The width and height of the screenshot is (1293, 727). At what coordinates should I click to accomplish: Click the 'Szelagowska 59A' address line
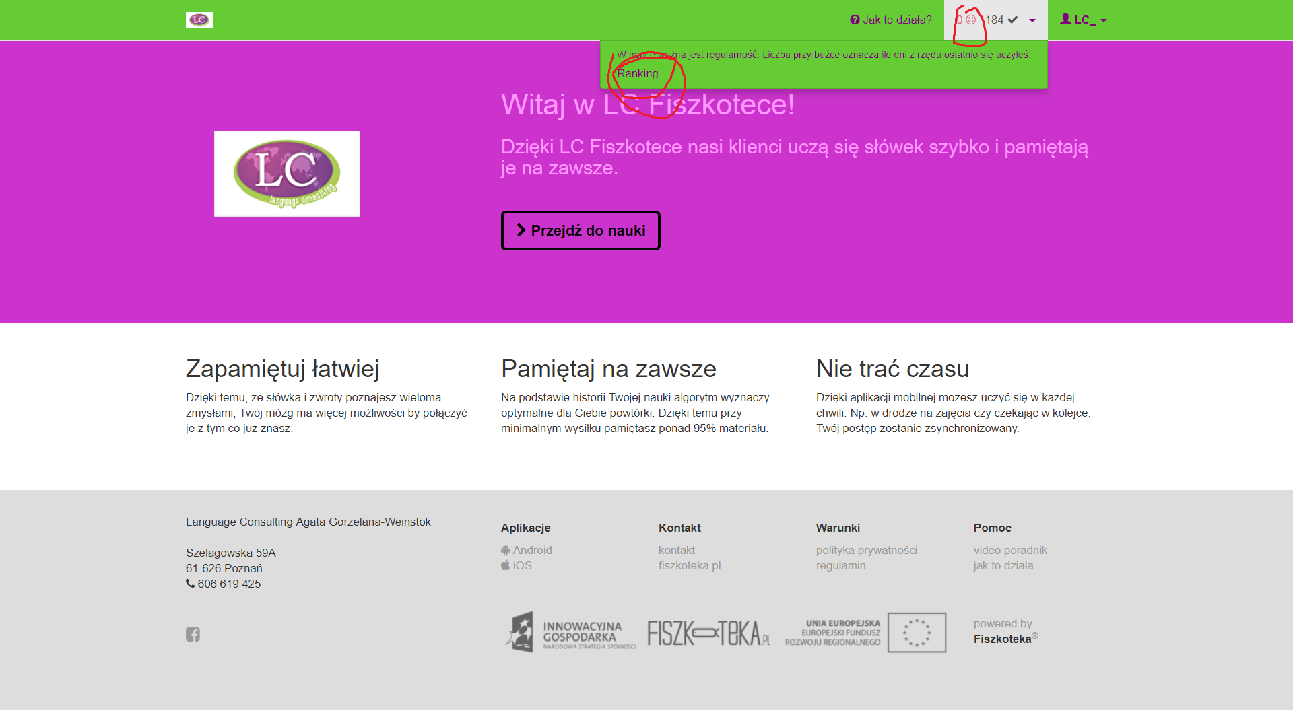tap(231, 553)
